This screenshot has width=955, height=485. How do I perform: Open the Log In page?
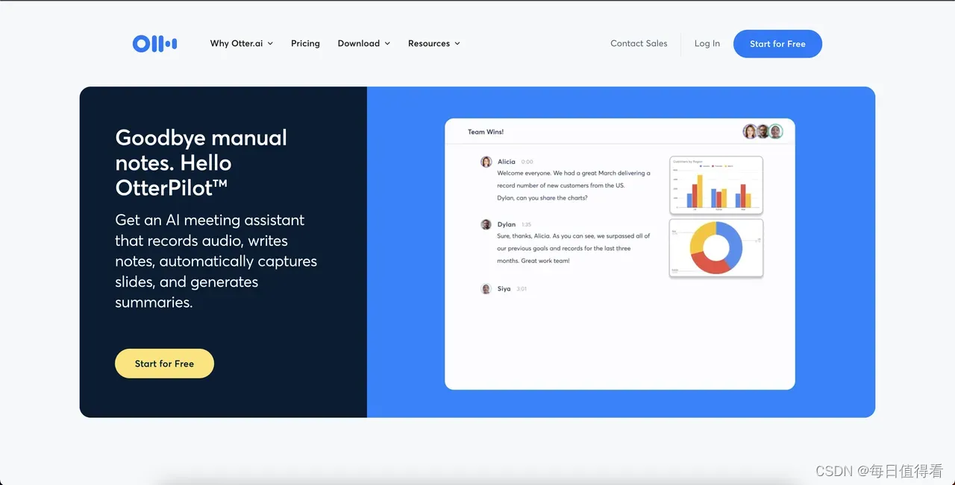click(x=707, y=43)
